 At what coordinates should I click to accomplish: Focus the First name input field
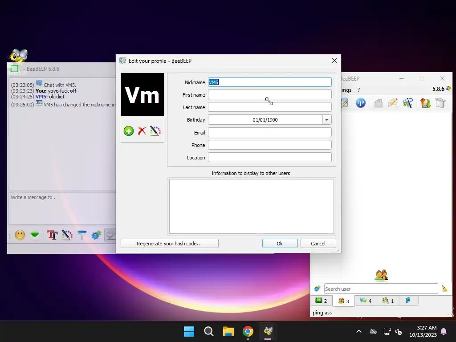click(x=269, y=94)
